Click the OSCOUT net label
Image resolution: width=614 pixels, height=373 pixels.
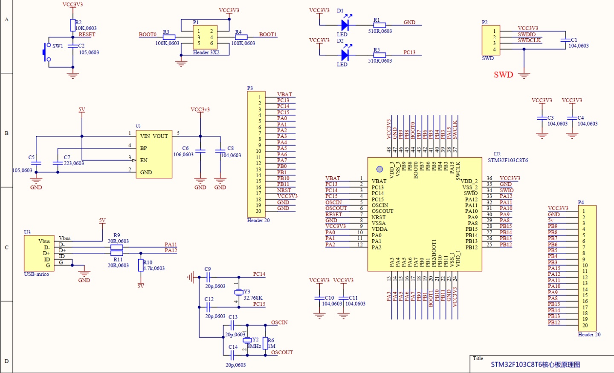[x=281, y=352]
